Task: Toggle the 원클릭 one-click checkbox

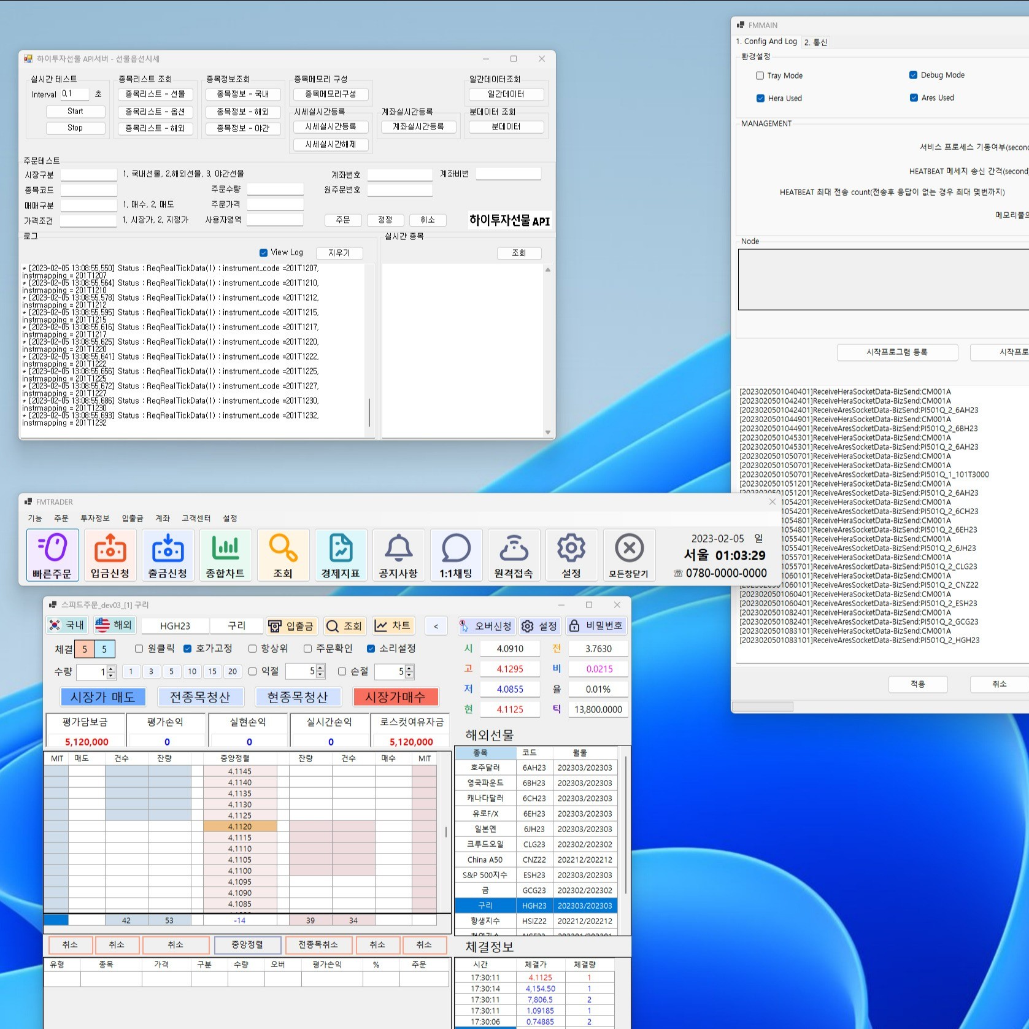Action: tap(139, 649)
